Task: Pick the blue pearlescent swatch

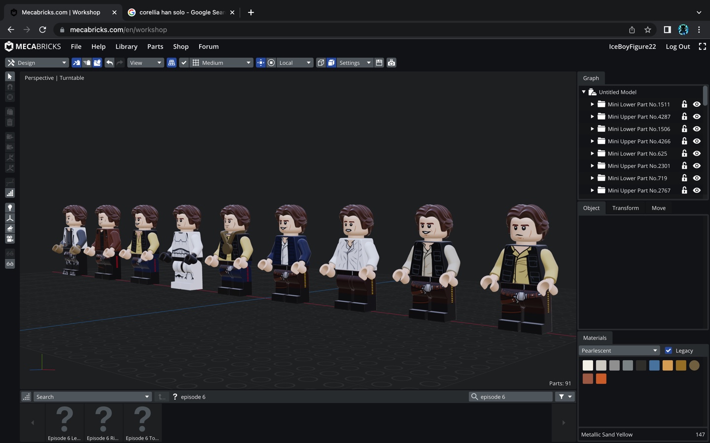Action: coord(654,365)
